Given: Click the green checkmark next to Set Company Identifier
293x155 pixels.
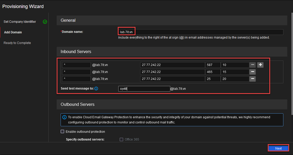Looking at the screenshot, I should (x=45, y=22).
